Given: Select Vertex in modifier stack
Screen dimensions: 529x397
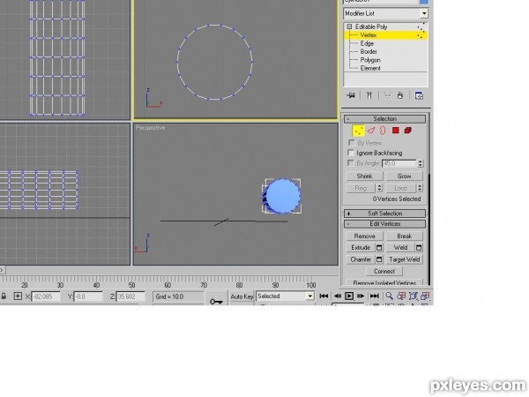Looking at the screenshot, I should (369, 35).
